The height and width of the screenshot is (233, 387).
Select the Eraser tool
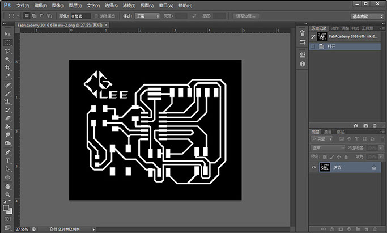click(x=8, y=118)
